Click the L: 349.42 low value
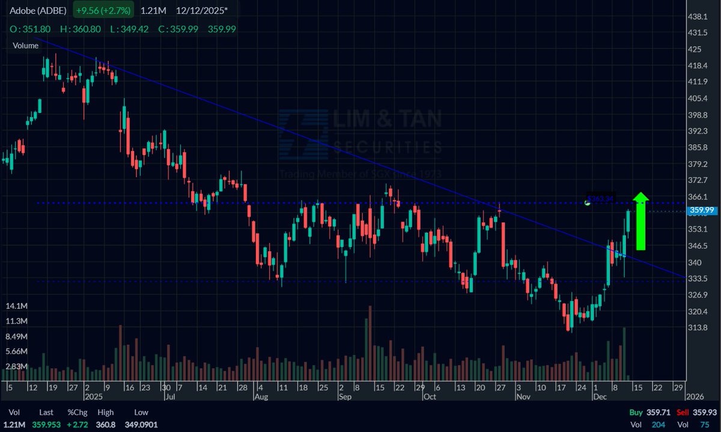 [x=130, y=28]
